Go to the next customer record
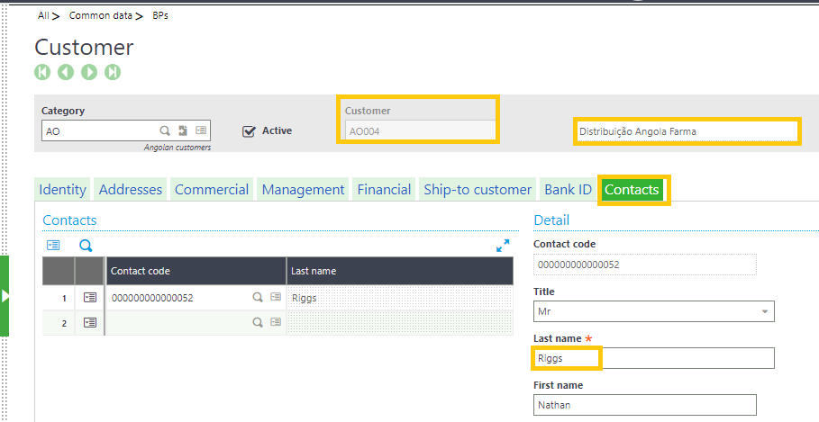Screen dimensions: 819x422 tap(89, 71)
